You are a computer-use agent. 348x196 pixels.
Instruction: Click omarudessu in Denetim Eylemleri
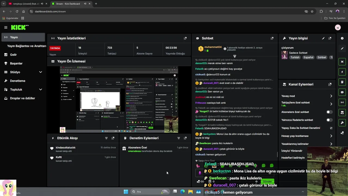pos(135,151)
